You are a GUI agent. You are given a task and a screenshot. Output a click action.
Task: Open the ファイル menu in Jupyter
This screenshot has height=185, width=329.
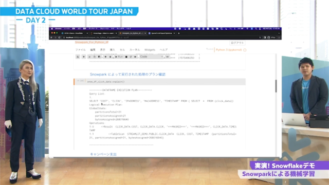click(x=81, y=50)
